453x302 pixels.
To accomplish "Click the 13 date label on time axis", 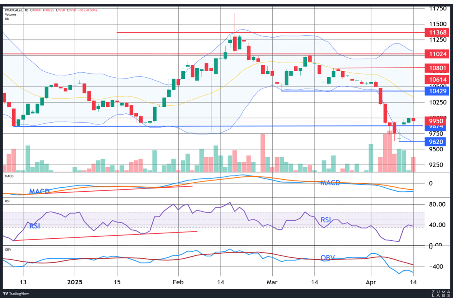I will point(23,282).
